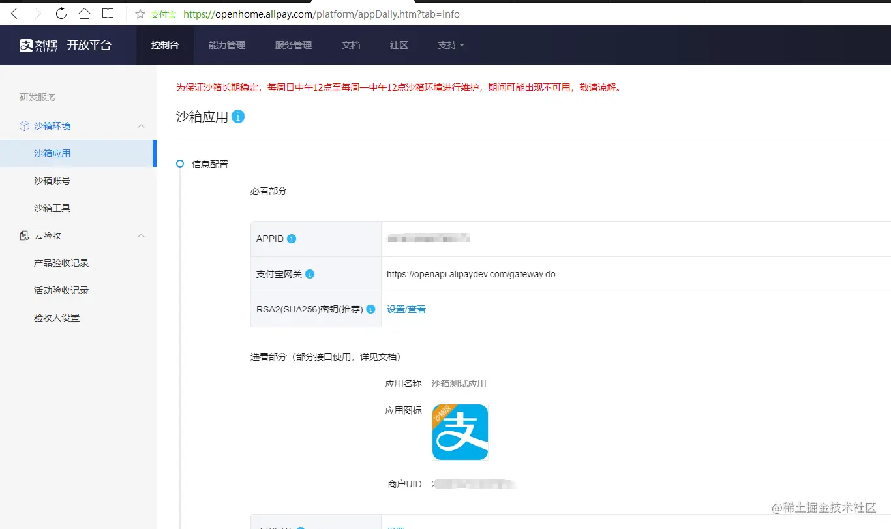Click the 研发服务 sidebar heading

click(x=38, y=97)
